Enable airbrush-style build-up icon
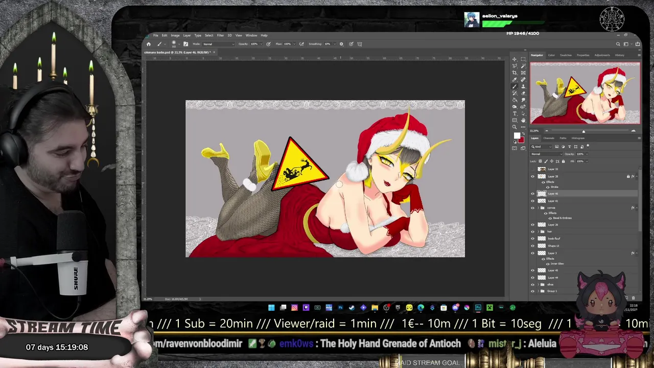Image resolution: width=654 pixels, height=368 pixels. [301, 44]
